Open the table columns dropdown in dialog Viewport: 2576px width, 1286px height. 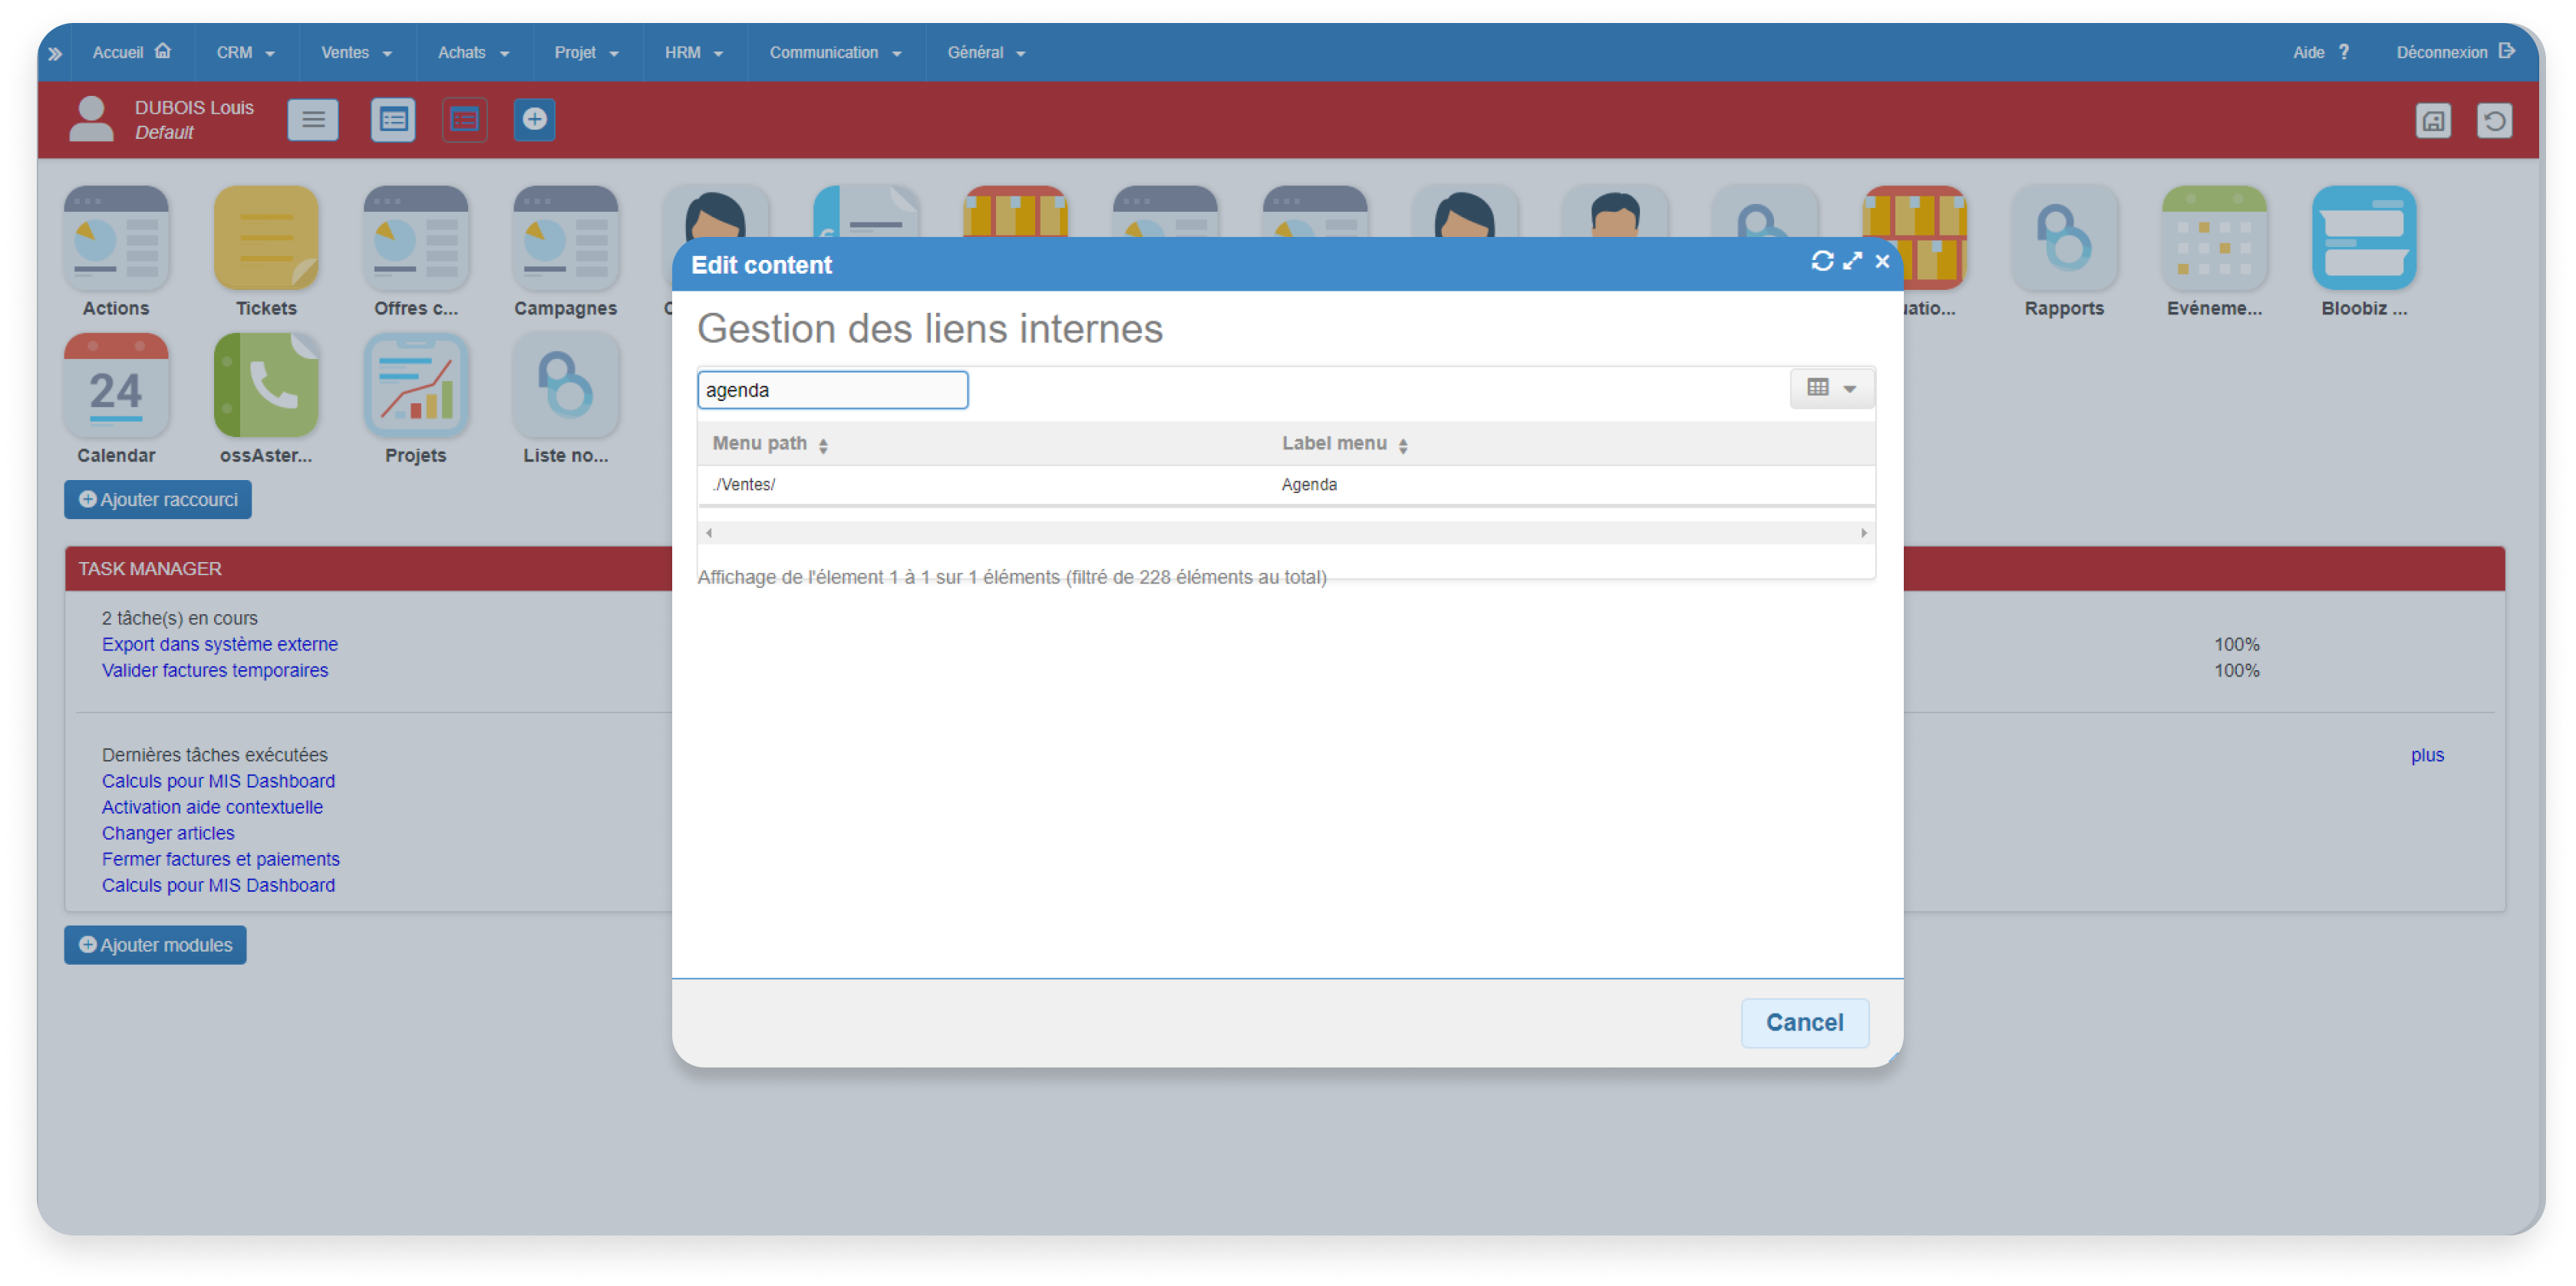(x=1831, y=389)
